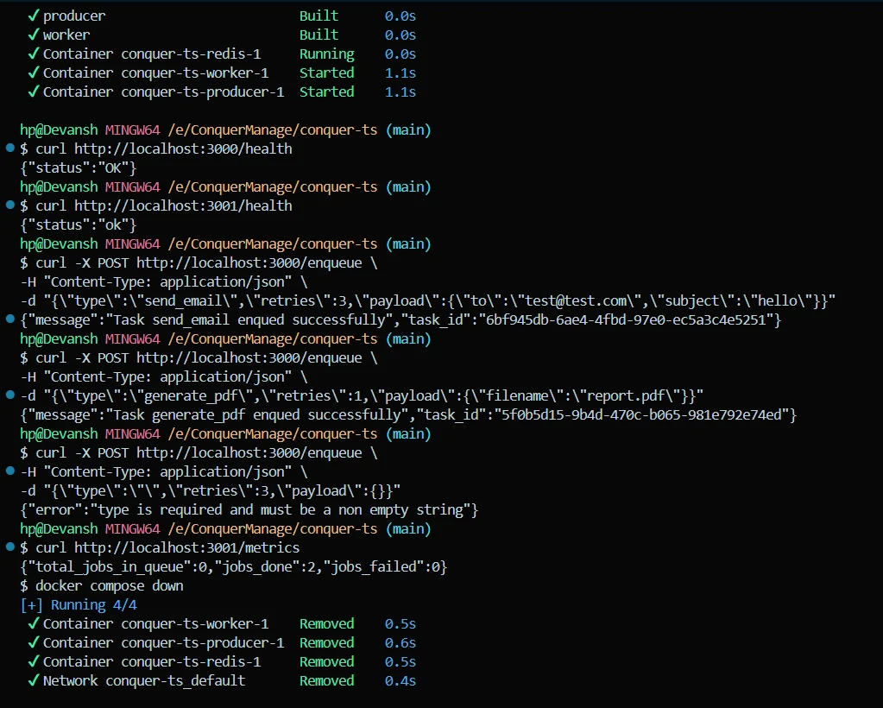Select the conquer-ts-worker-1 Started row
The height and width of the screenshot is (708, 883).
tap(222, 73)
